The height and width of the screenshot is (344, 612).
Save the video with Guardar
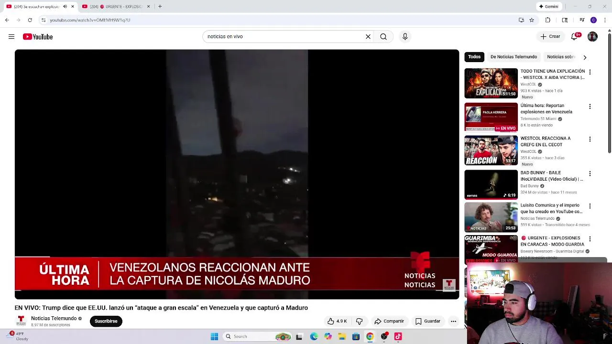[428, 321]
